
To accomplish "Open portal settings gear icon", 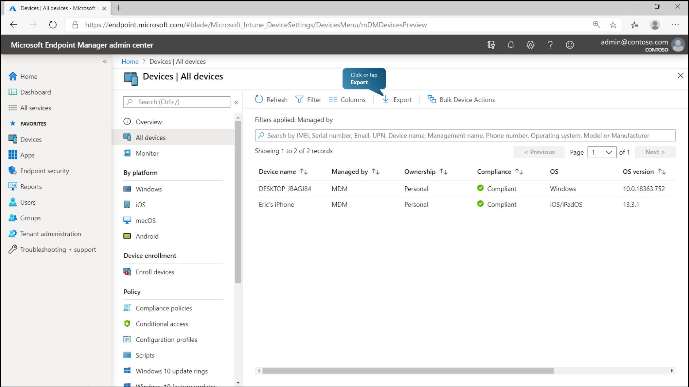I will point(531,45).
